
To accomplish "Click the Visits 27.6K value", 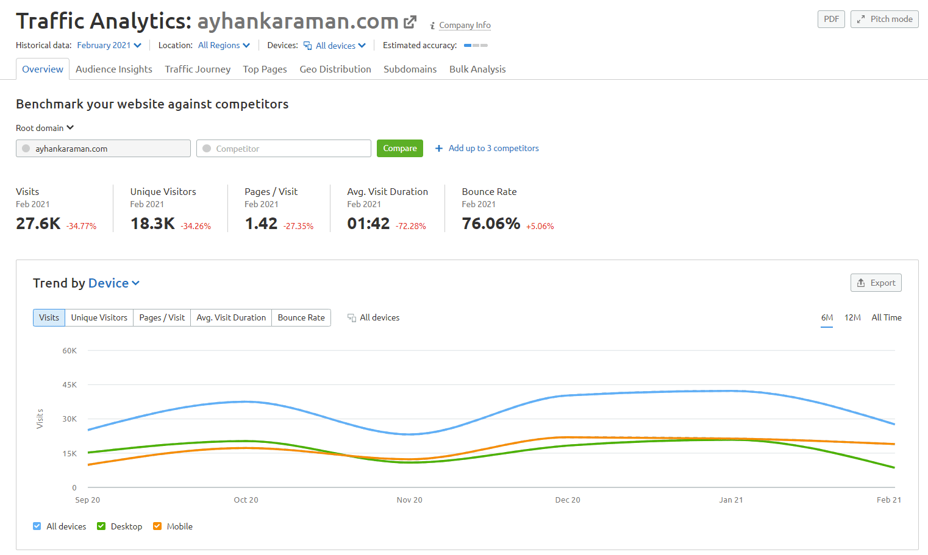I will [38, 224].
